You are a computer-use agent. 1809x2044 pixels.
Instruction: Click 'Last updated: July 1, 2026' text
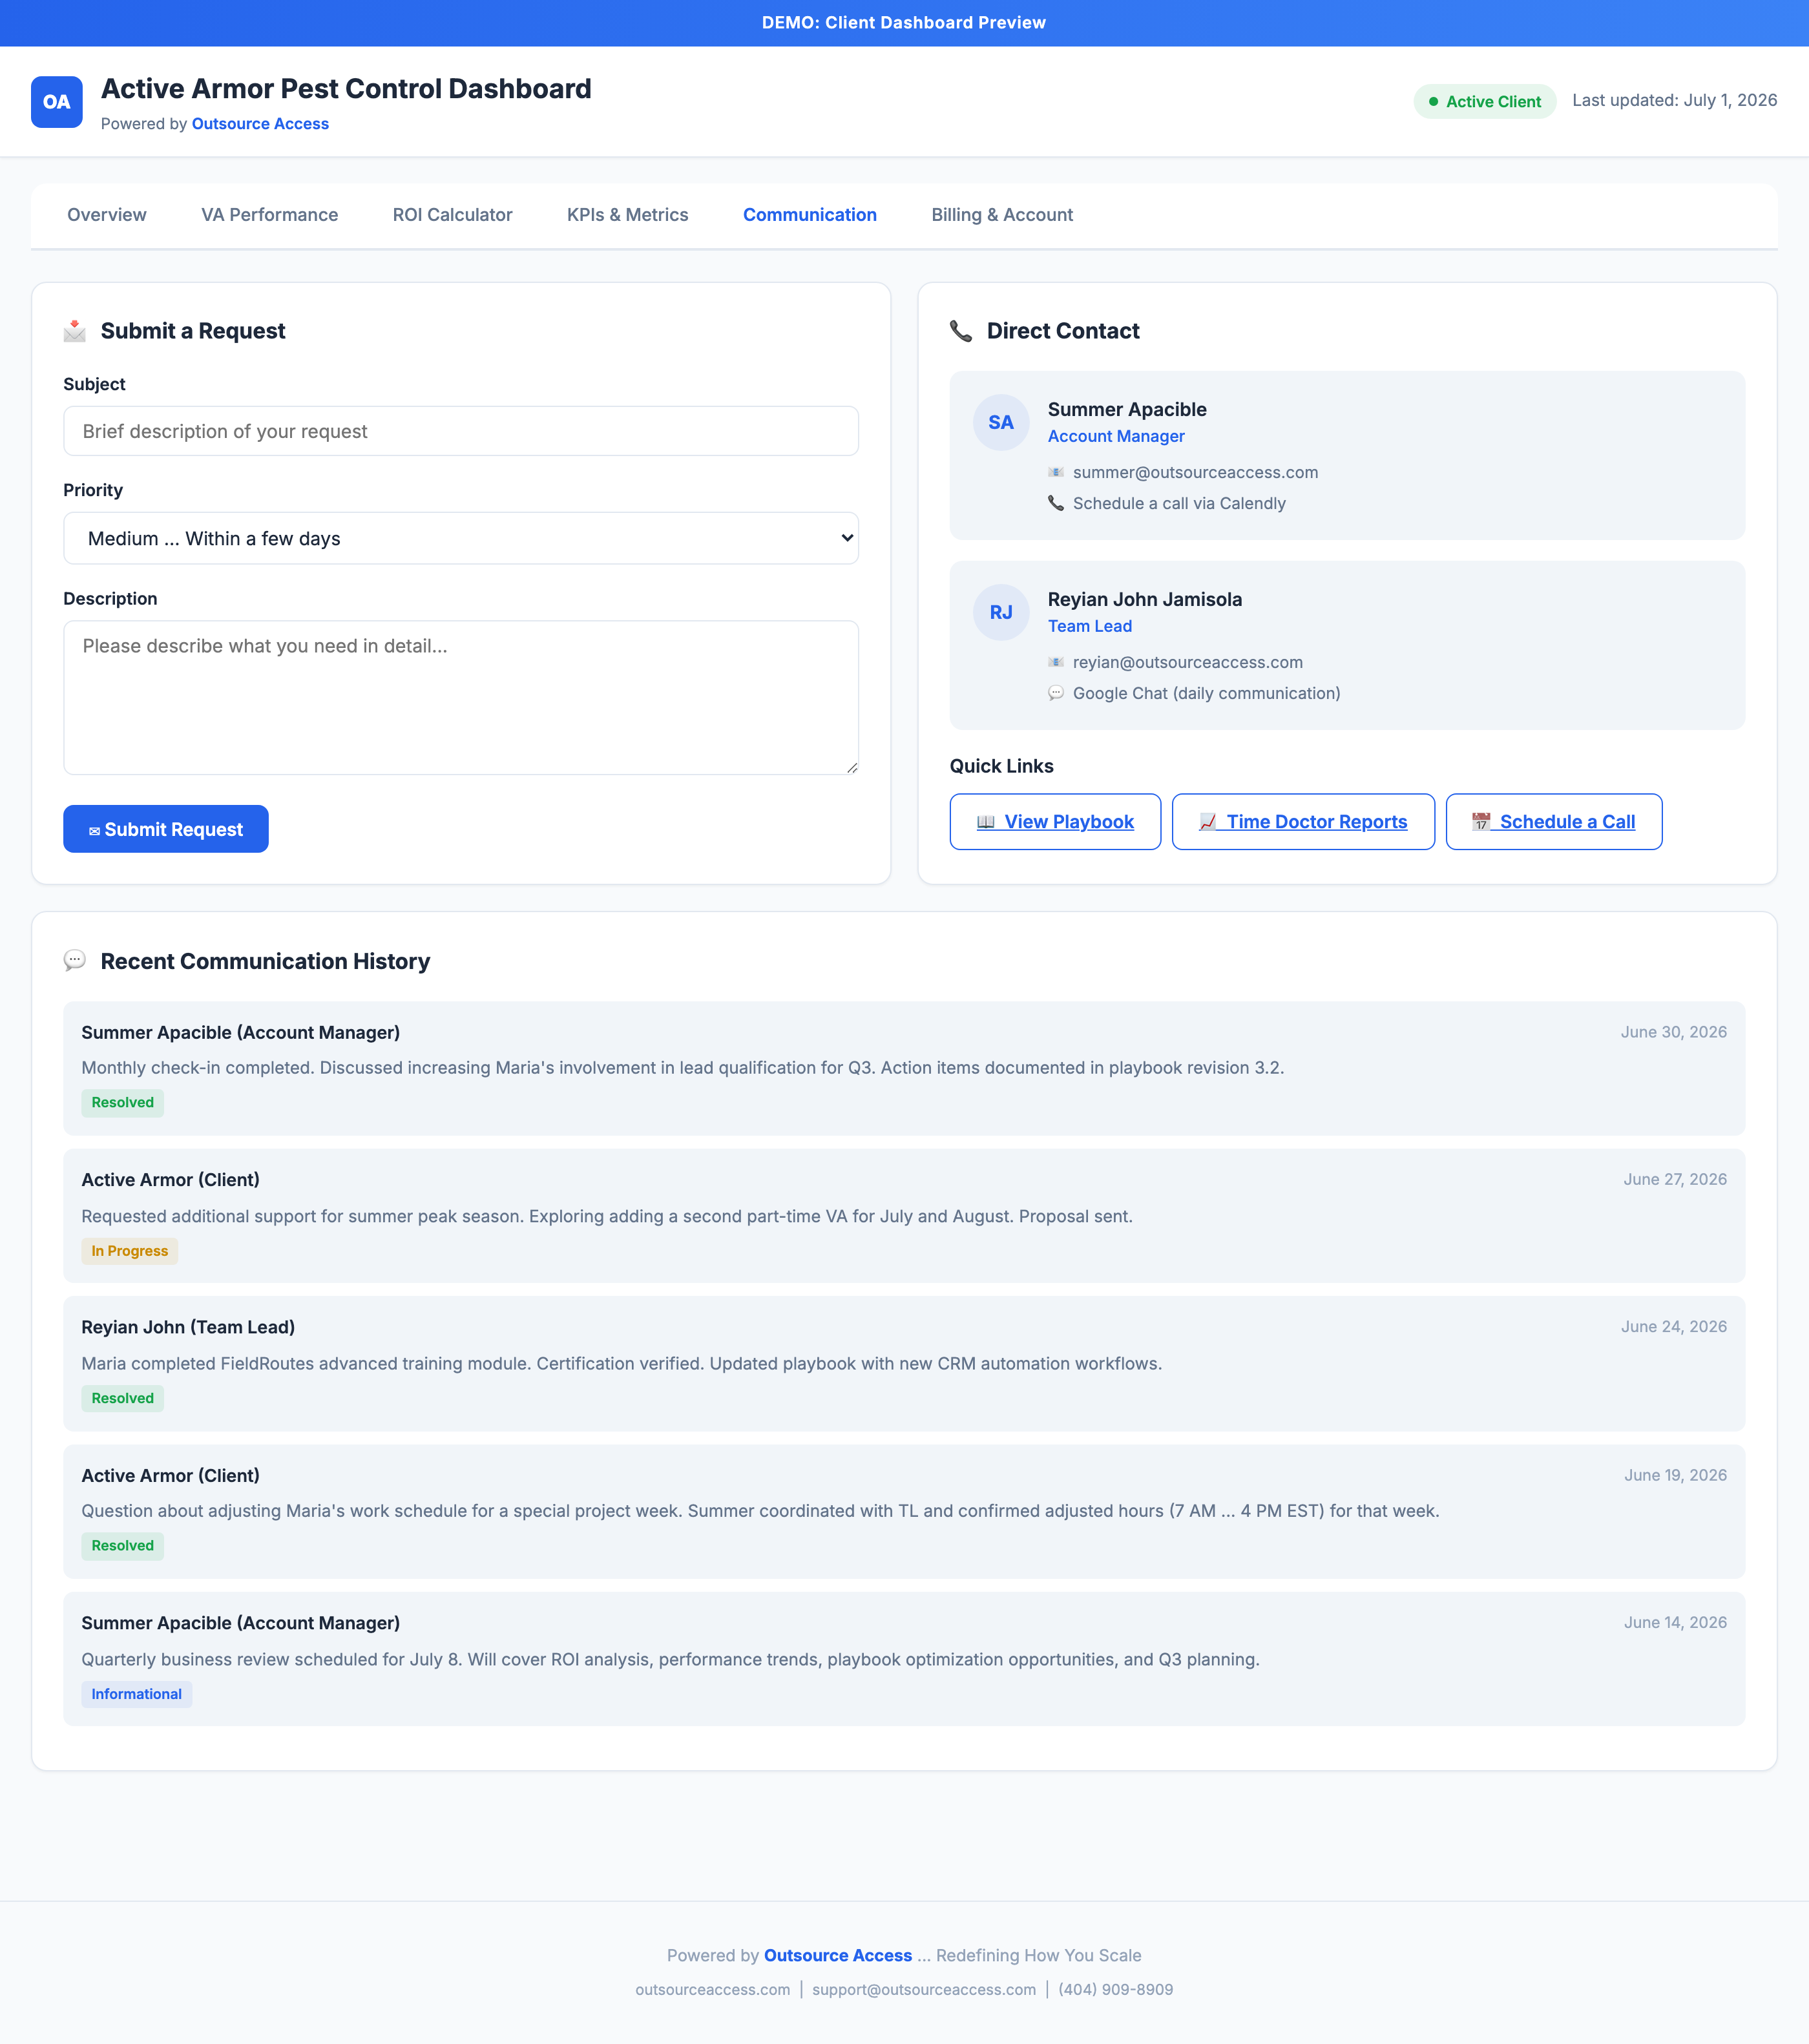(1675, 100)
